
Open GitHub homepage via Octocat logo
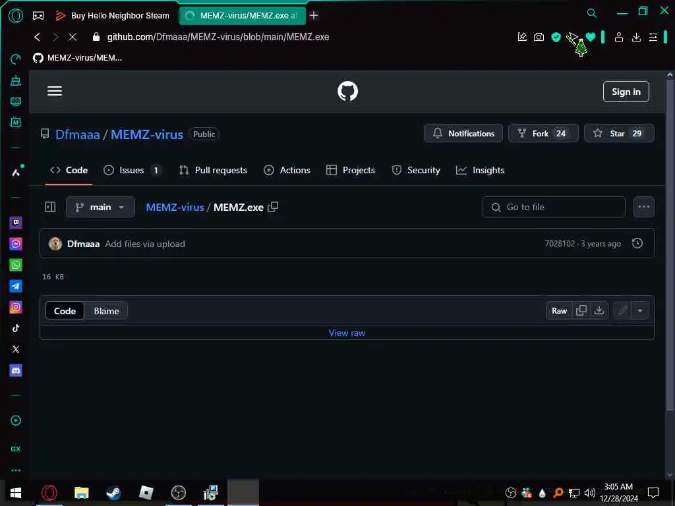click(347, 91)
